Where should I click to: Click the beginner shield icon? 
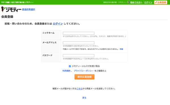point(128,2)
